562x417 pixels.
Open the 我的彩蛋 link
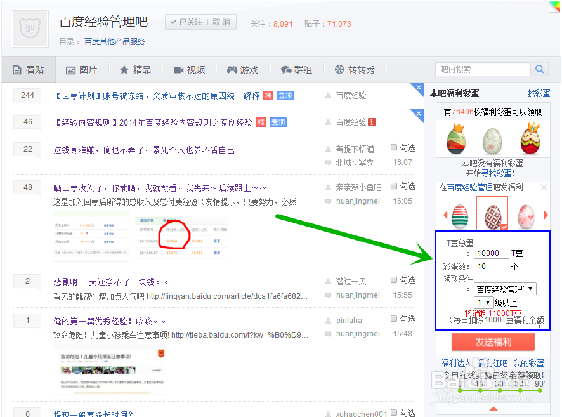click(x=528, y=363)
